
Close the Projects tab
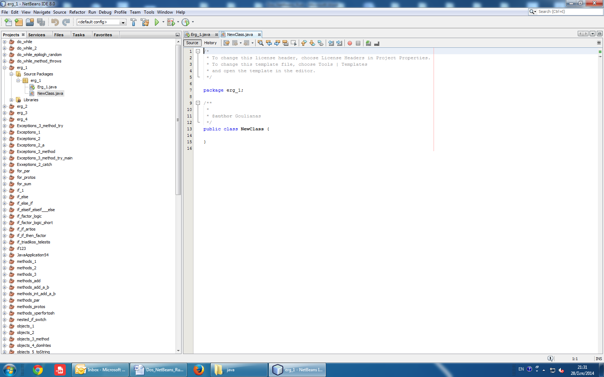(23, 35)
